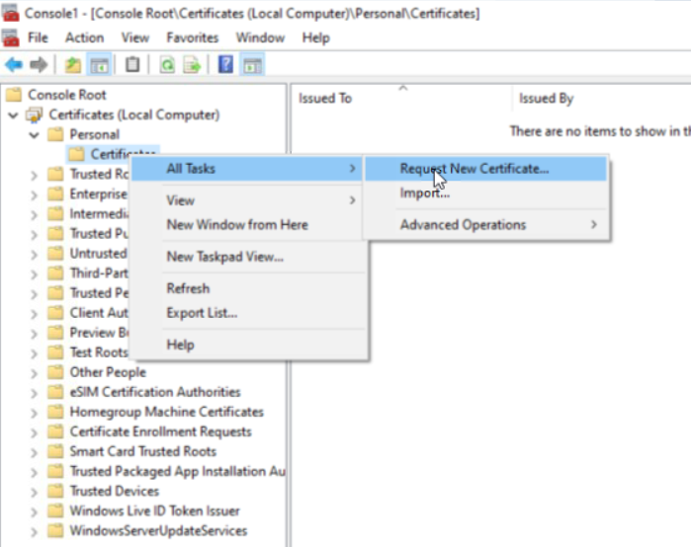Screen dimensions: 691x547
Task: Open the Help menu in menu bar
Action: (316, 38)
